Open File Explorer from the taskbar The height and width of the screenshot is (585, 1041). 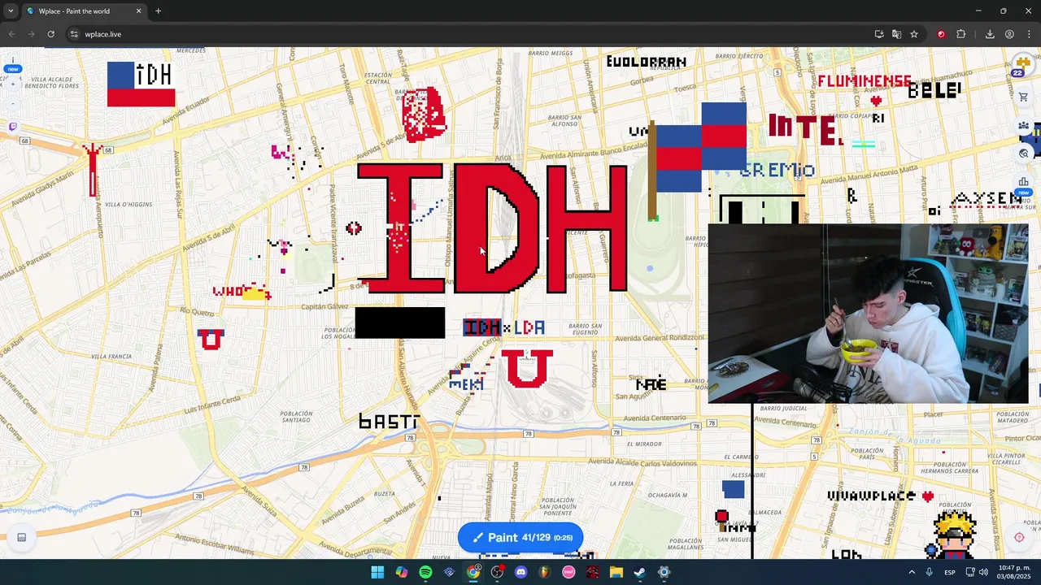(x=616, y=572)
